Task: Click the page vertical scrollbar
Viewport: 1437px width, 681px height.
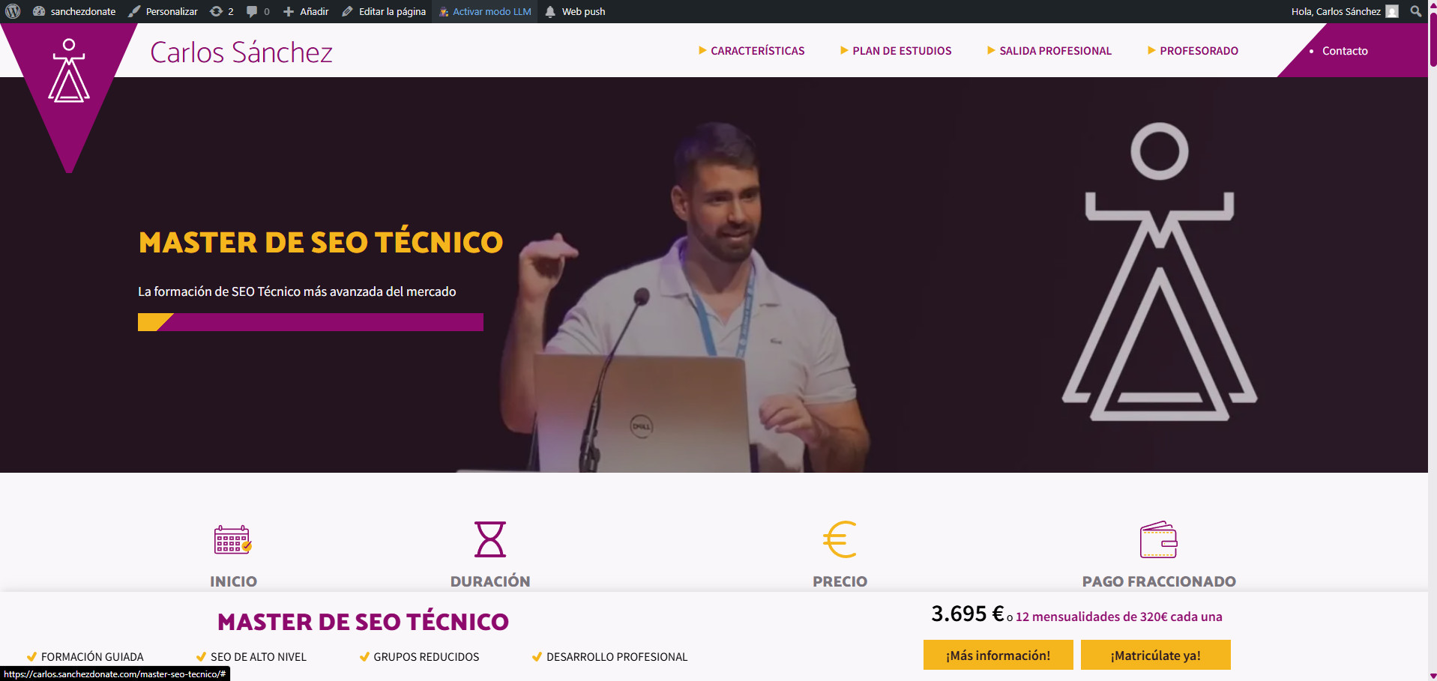Action: [x=1433, y=337]
